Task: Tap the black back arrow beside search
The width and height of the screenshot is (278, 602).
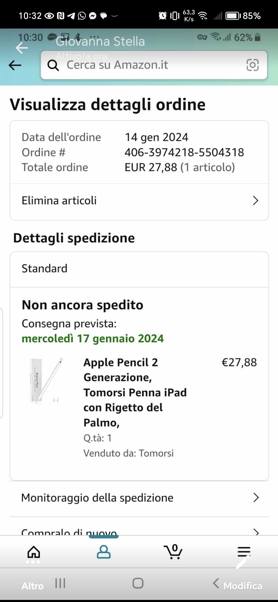Action: click(x=15, y=65)
